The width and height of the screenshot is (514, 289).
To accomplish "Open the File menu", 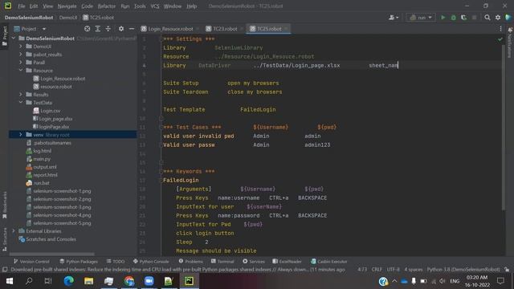I will [22, 6].
